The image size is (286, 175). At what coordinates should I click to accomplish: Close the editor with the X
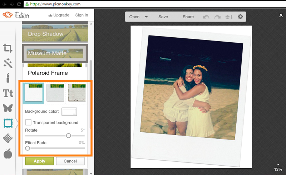[x=281, y=15]
